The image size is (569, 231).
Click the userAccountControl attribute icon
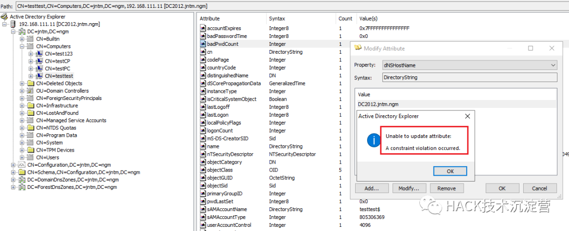click(x=203, y=225)
